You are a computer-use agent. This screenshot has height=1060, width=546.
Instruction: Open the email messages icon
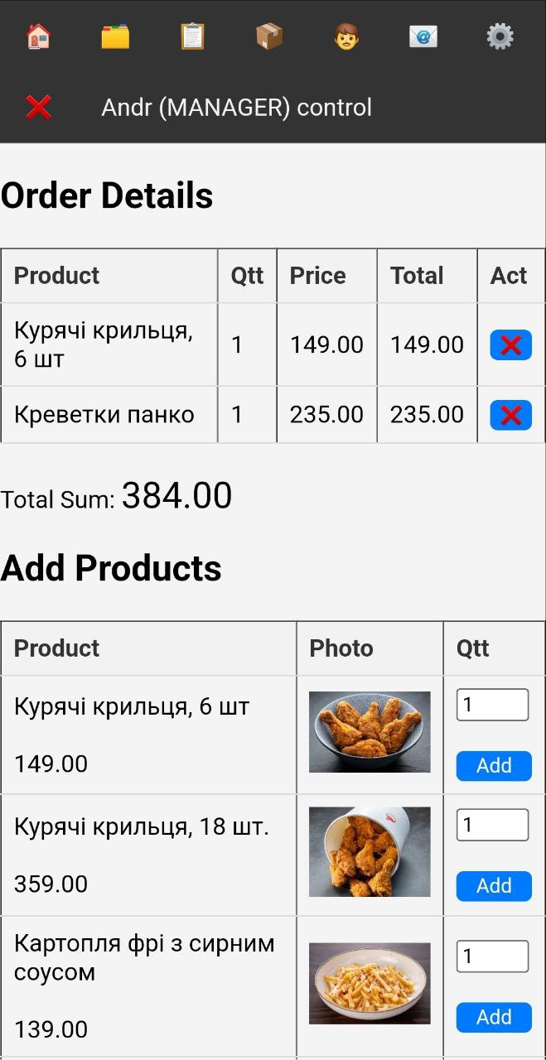tap(423, 36)
